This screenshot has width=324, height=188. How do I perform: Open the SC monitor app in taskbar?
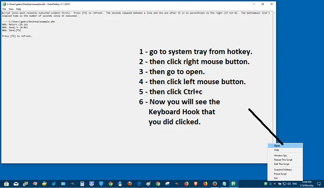coord(92,183)
